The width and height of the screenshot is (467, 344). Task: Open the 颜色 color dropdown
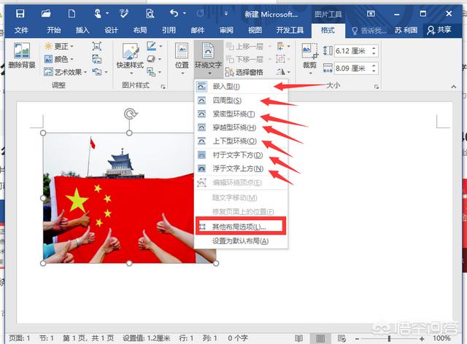tap(58, 59)
